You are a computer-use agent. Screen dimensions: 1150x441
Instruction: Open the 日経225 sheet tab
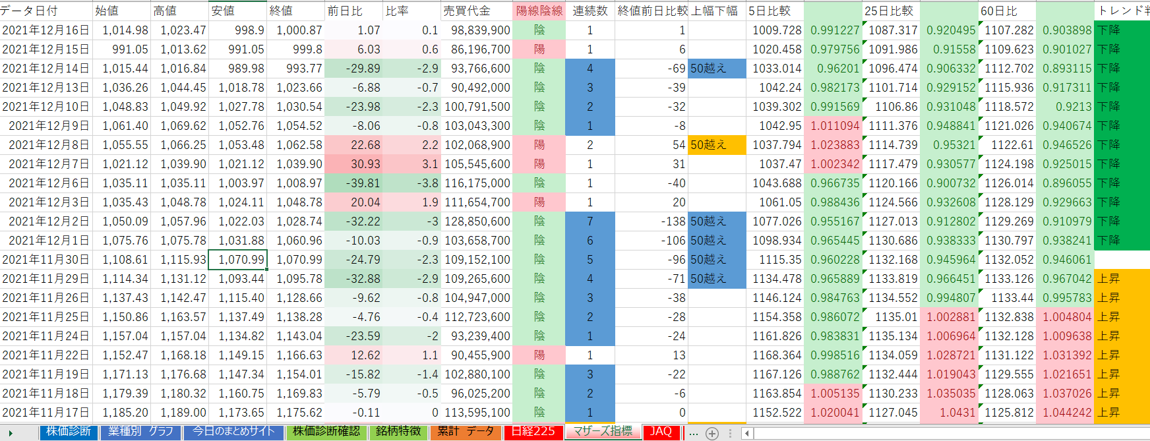(x=533, y=432)
